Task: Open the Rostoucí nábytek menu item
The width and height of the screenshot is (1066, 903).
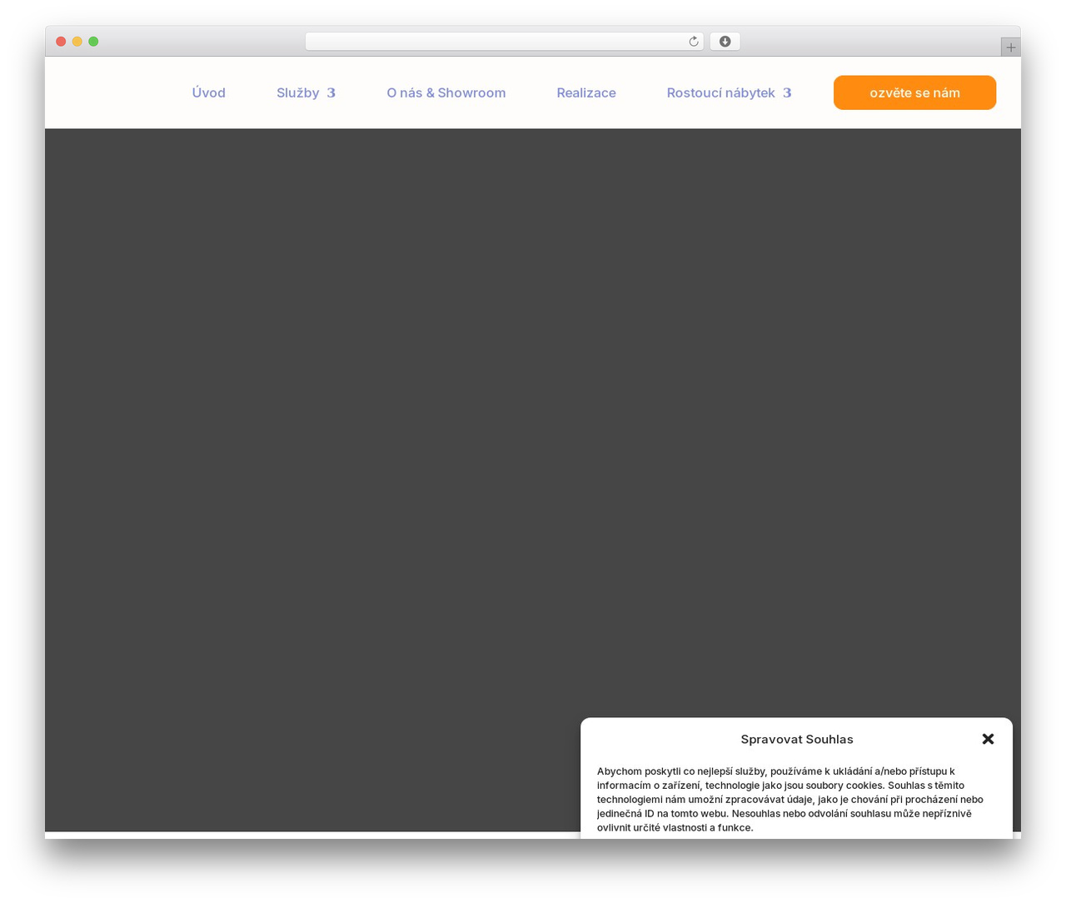Action: coord(720,92)
